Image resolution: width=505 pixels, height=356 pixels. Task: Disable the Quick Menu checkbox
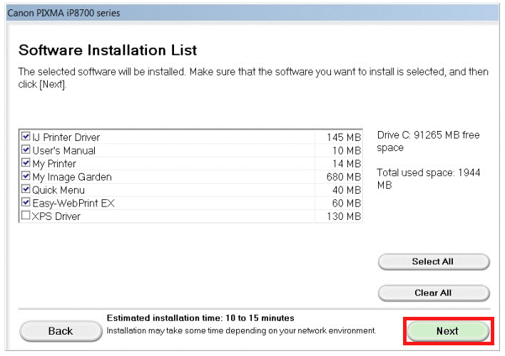click(x=26, y=189)
